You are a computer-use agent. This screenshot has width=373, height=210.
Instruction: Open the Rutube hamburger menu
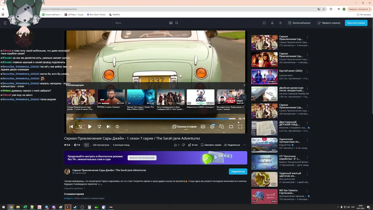point(5,23)
